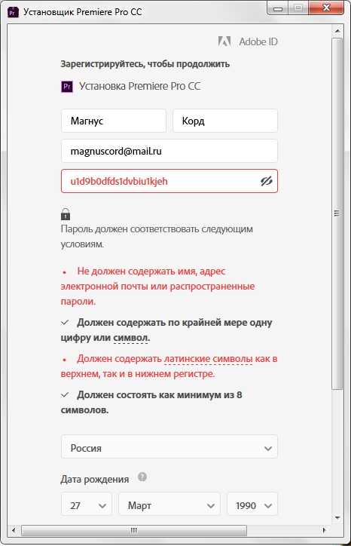351x546 pixels.
Task: Edit the first name field Магнус
Action: pyautogui.click(x=114, y=121)
